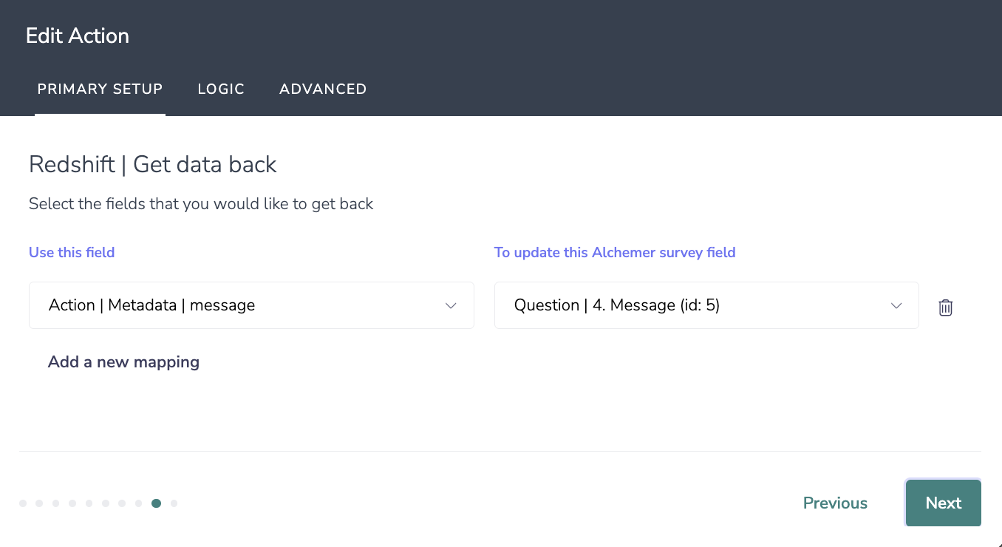Go to the ADVANCED tab

(323, 89)
